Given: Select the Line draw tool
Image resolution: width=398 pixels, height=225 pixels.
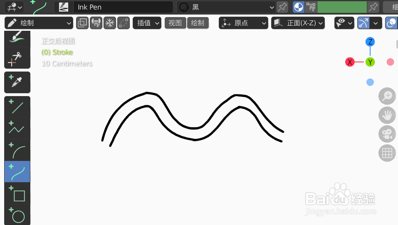Looking at the screenshot, I should tap(17, 107).
